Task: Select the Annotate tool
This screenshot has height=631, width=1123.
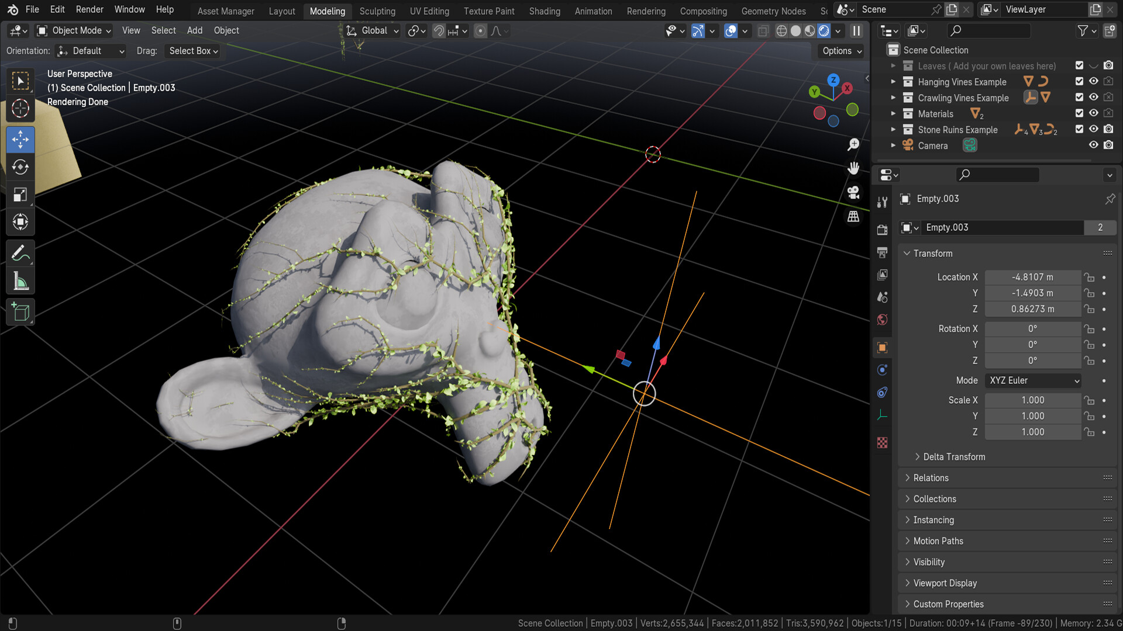Action: click(x=20, y=252)
